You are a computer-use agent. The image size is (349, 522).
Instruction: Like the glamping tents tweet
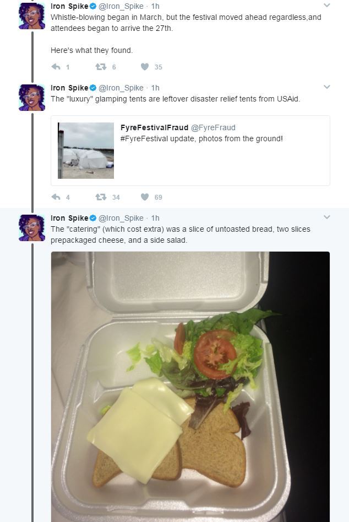tap(145, 197)
